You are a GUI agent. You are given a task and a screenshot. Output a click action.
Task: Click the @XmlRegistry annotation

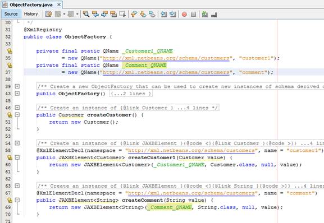point(43,30)
